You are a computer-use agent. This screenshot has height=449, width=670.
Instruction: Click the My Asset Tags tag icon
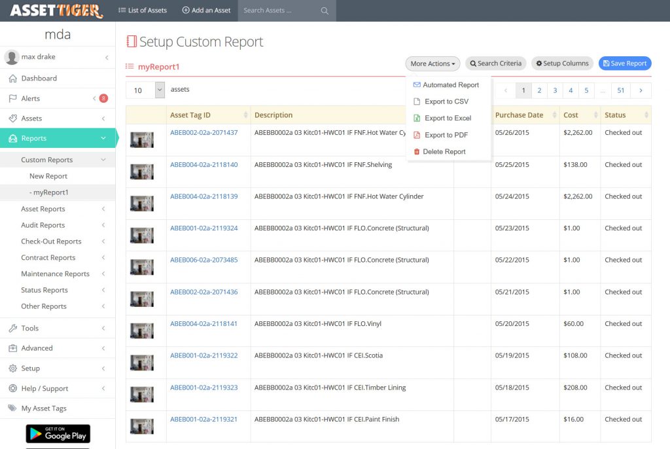click(12, 408)
